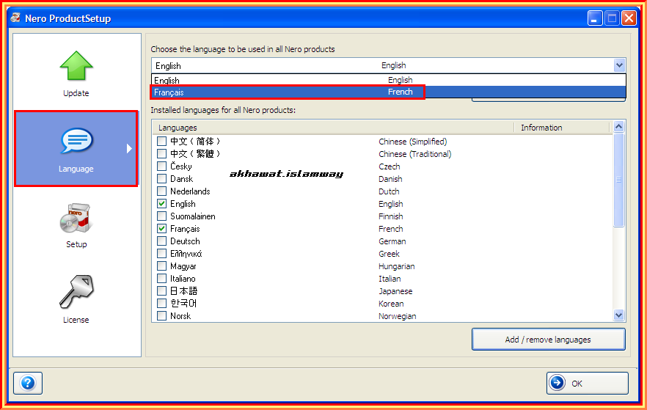Image resolution: width=647 pixels, height=410 pixels.
Task: Tick the Suomalainen language checkbox
Action: click(161, 216)
